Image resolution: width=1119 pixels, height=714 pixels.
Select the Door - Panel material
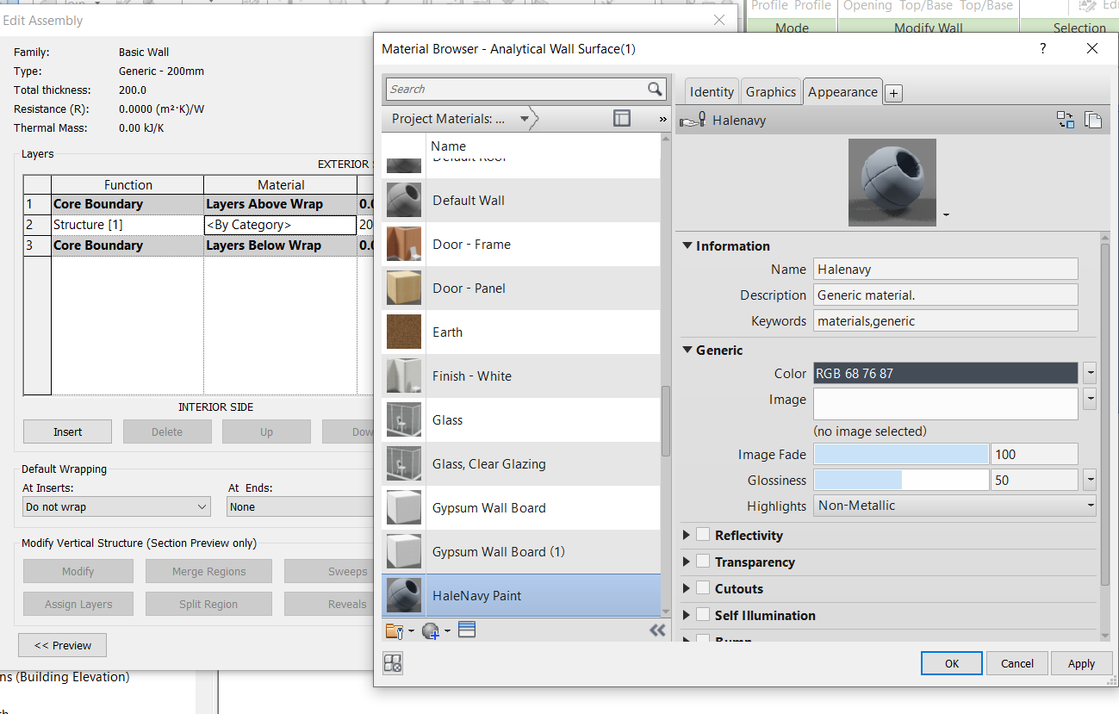(x=521, y=289)
